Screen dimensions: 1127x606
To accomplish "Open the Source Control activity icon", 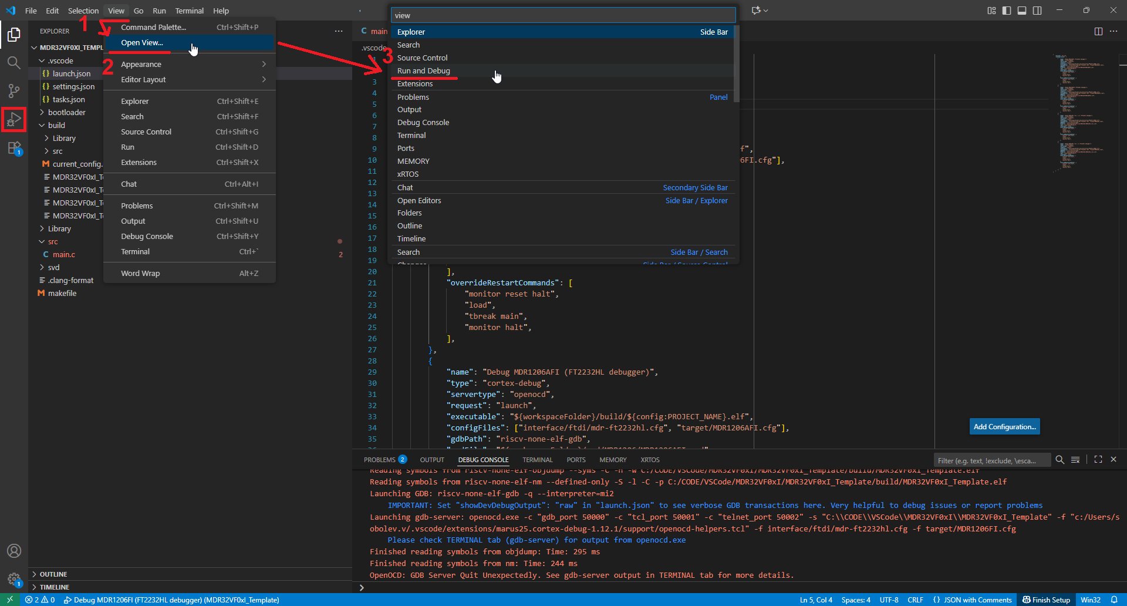I will pyautogui.click(x=14, y=91).
